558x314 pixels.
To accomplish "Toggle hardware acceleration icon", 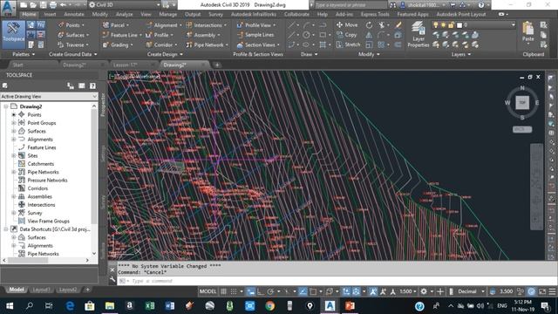I will pos(531,291).
